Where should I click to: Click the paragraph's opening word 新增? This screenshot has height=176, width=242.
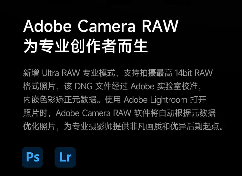(31, 73)
